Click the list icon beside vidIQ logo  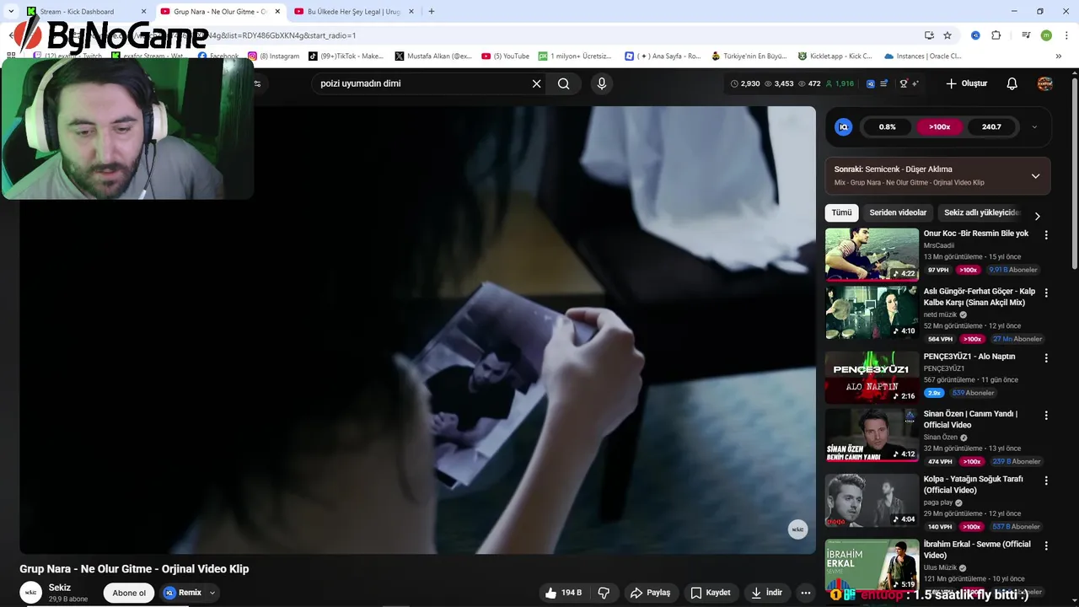(883, 83)
